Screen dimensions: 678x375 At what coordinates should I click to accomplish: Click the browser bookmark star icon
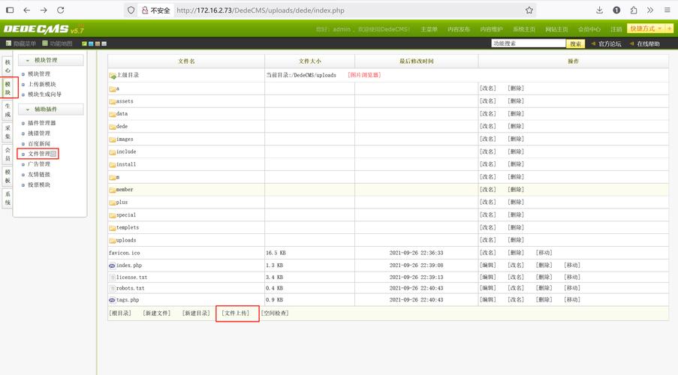pyautogui.click(x=529, y=10)
